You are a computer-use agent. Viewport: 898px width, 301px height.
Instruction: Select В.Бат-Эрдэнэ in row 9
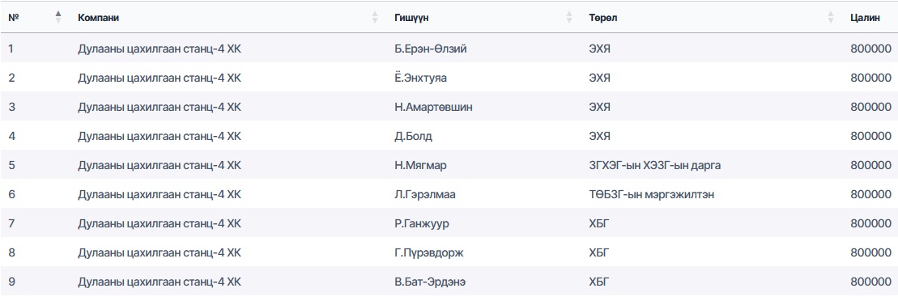pyautogui.click(x=429, y=282)
